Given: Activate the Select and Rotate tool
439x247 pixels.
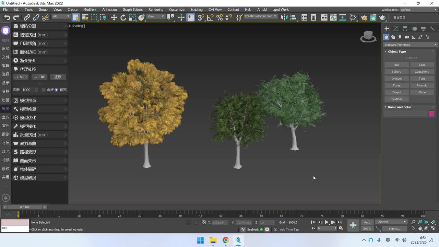Looking at the screenshot, I should [123, 17].
